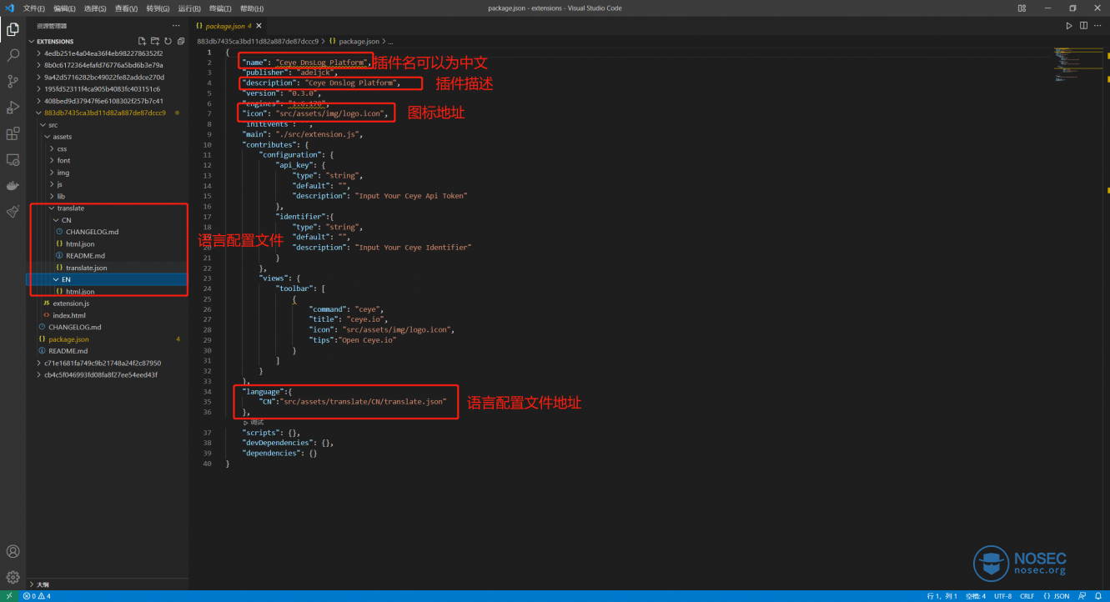This screenshot has height=602, width=1110.
Task: Click the VS Code logo in the title bar
Action: [9, 8]
